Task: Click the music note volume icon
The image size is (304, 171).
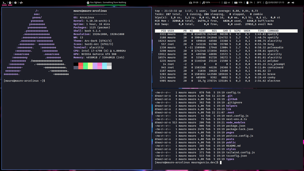Action: 203,2
